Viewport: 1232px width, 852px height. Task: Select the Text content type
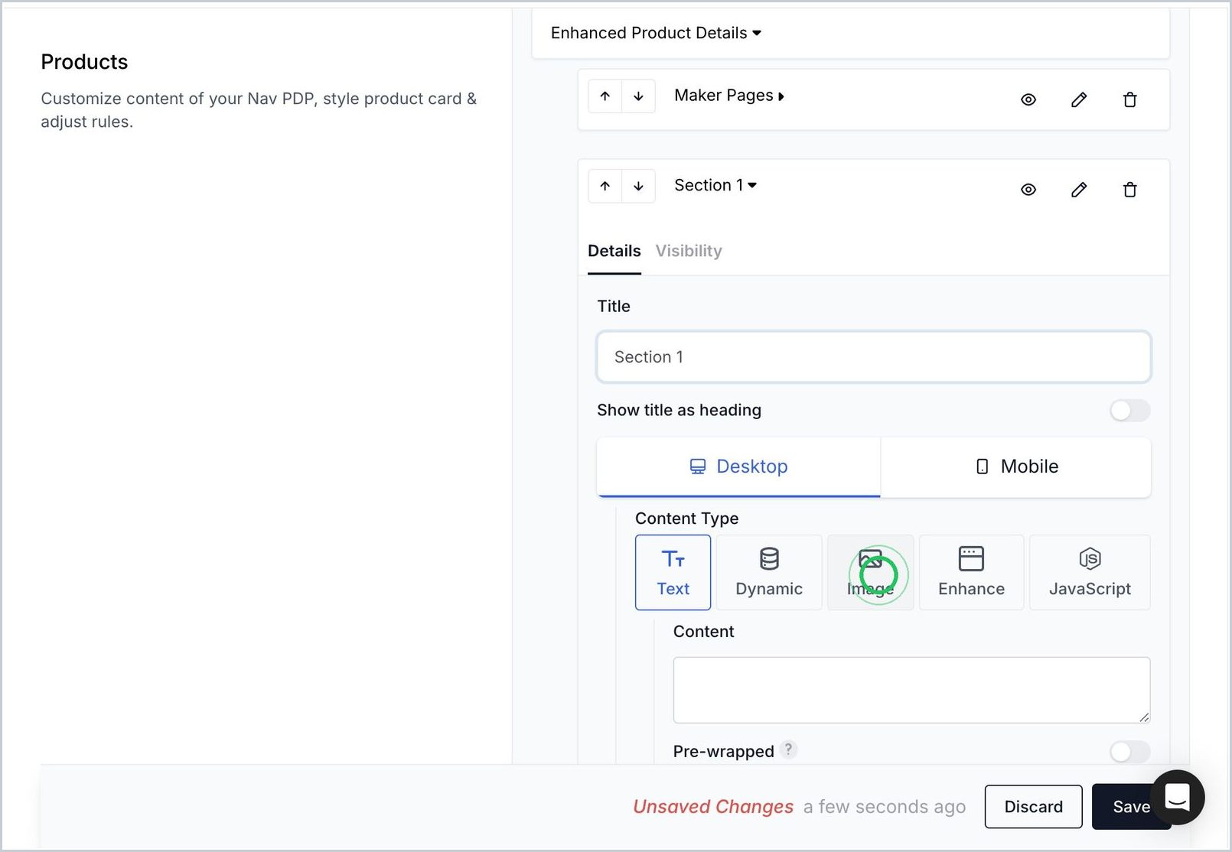click(x=673, y=572)
